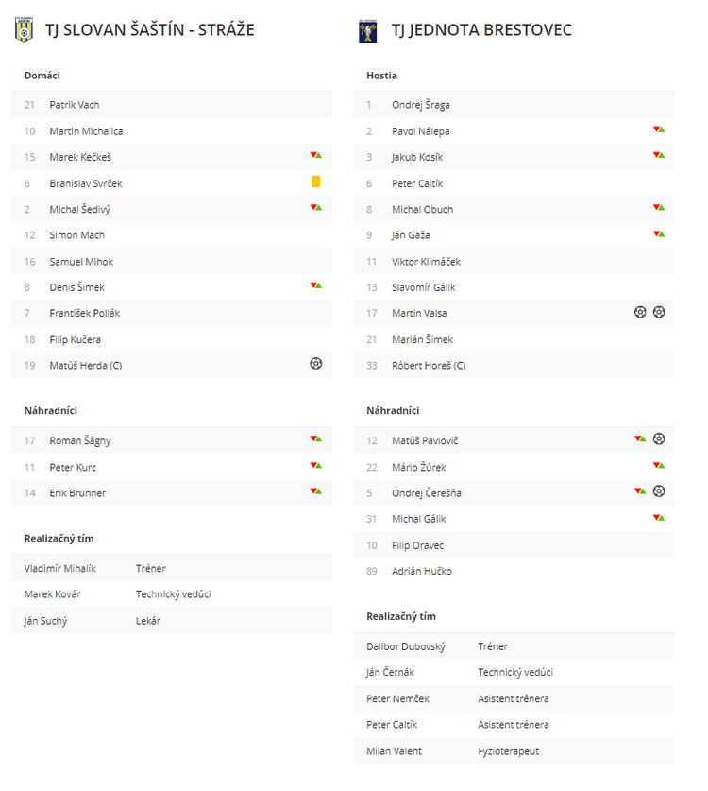Select coach Vladimír Mihalík
The image size is (708, 791).
pyautogui.click(x=60, y=569)
